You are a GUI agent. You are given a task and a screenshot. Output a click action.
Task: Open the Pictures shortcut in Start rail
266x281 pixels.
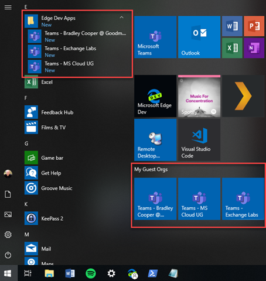coord(8,214)
